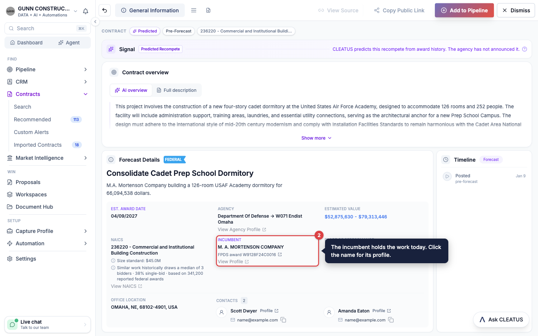This screenshot has height=336, width=538.
Task: Open View Agency Profile link
Action: pyautogui.click(x=242, y=230)
